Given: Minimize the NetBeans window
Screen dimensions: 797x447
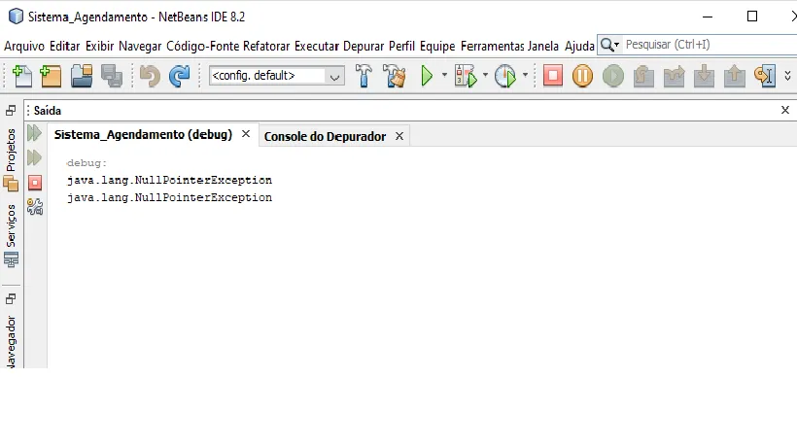Looking at the screenshot, I should click(708, 17).
